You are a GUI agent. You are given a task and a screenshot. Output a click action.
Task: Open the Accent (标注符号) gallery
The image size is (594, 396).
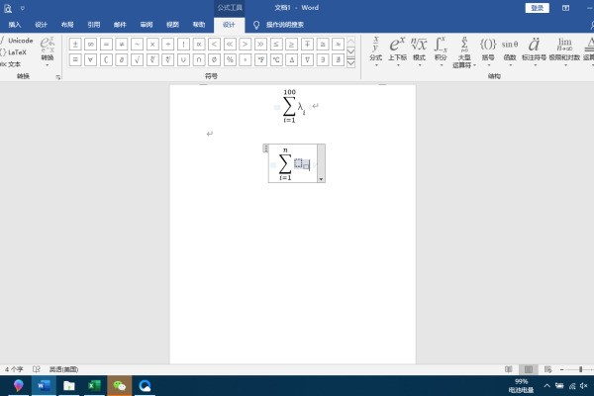[x=535, y=49]
